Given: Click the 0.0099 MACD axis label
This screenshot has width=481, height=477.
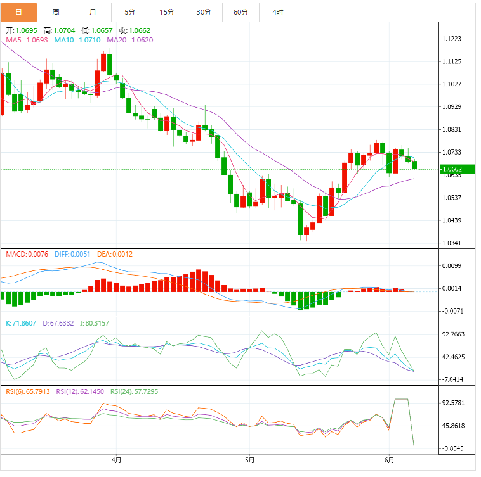Looking at the screenshot, I should coord(452,266).
